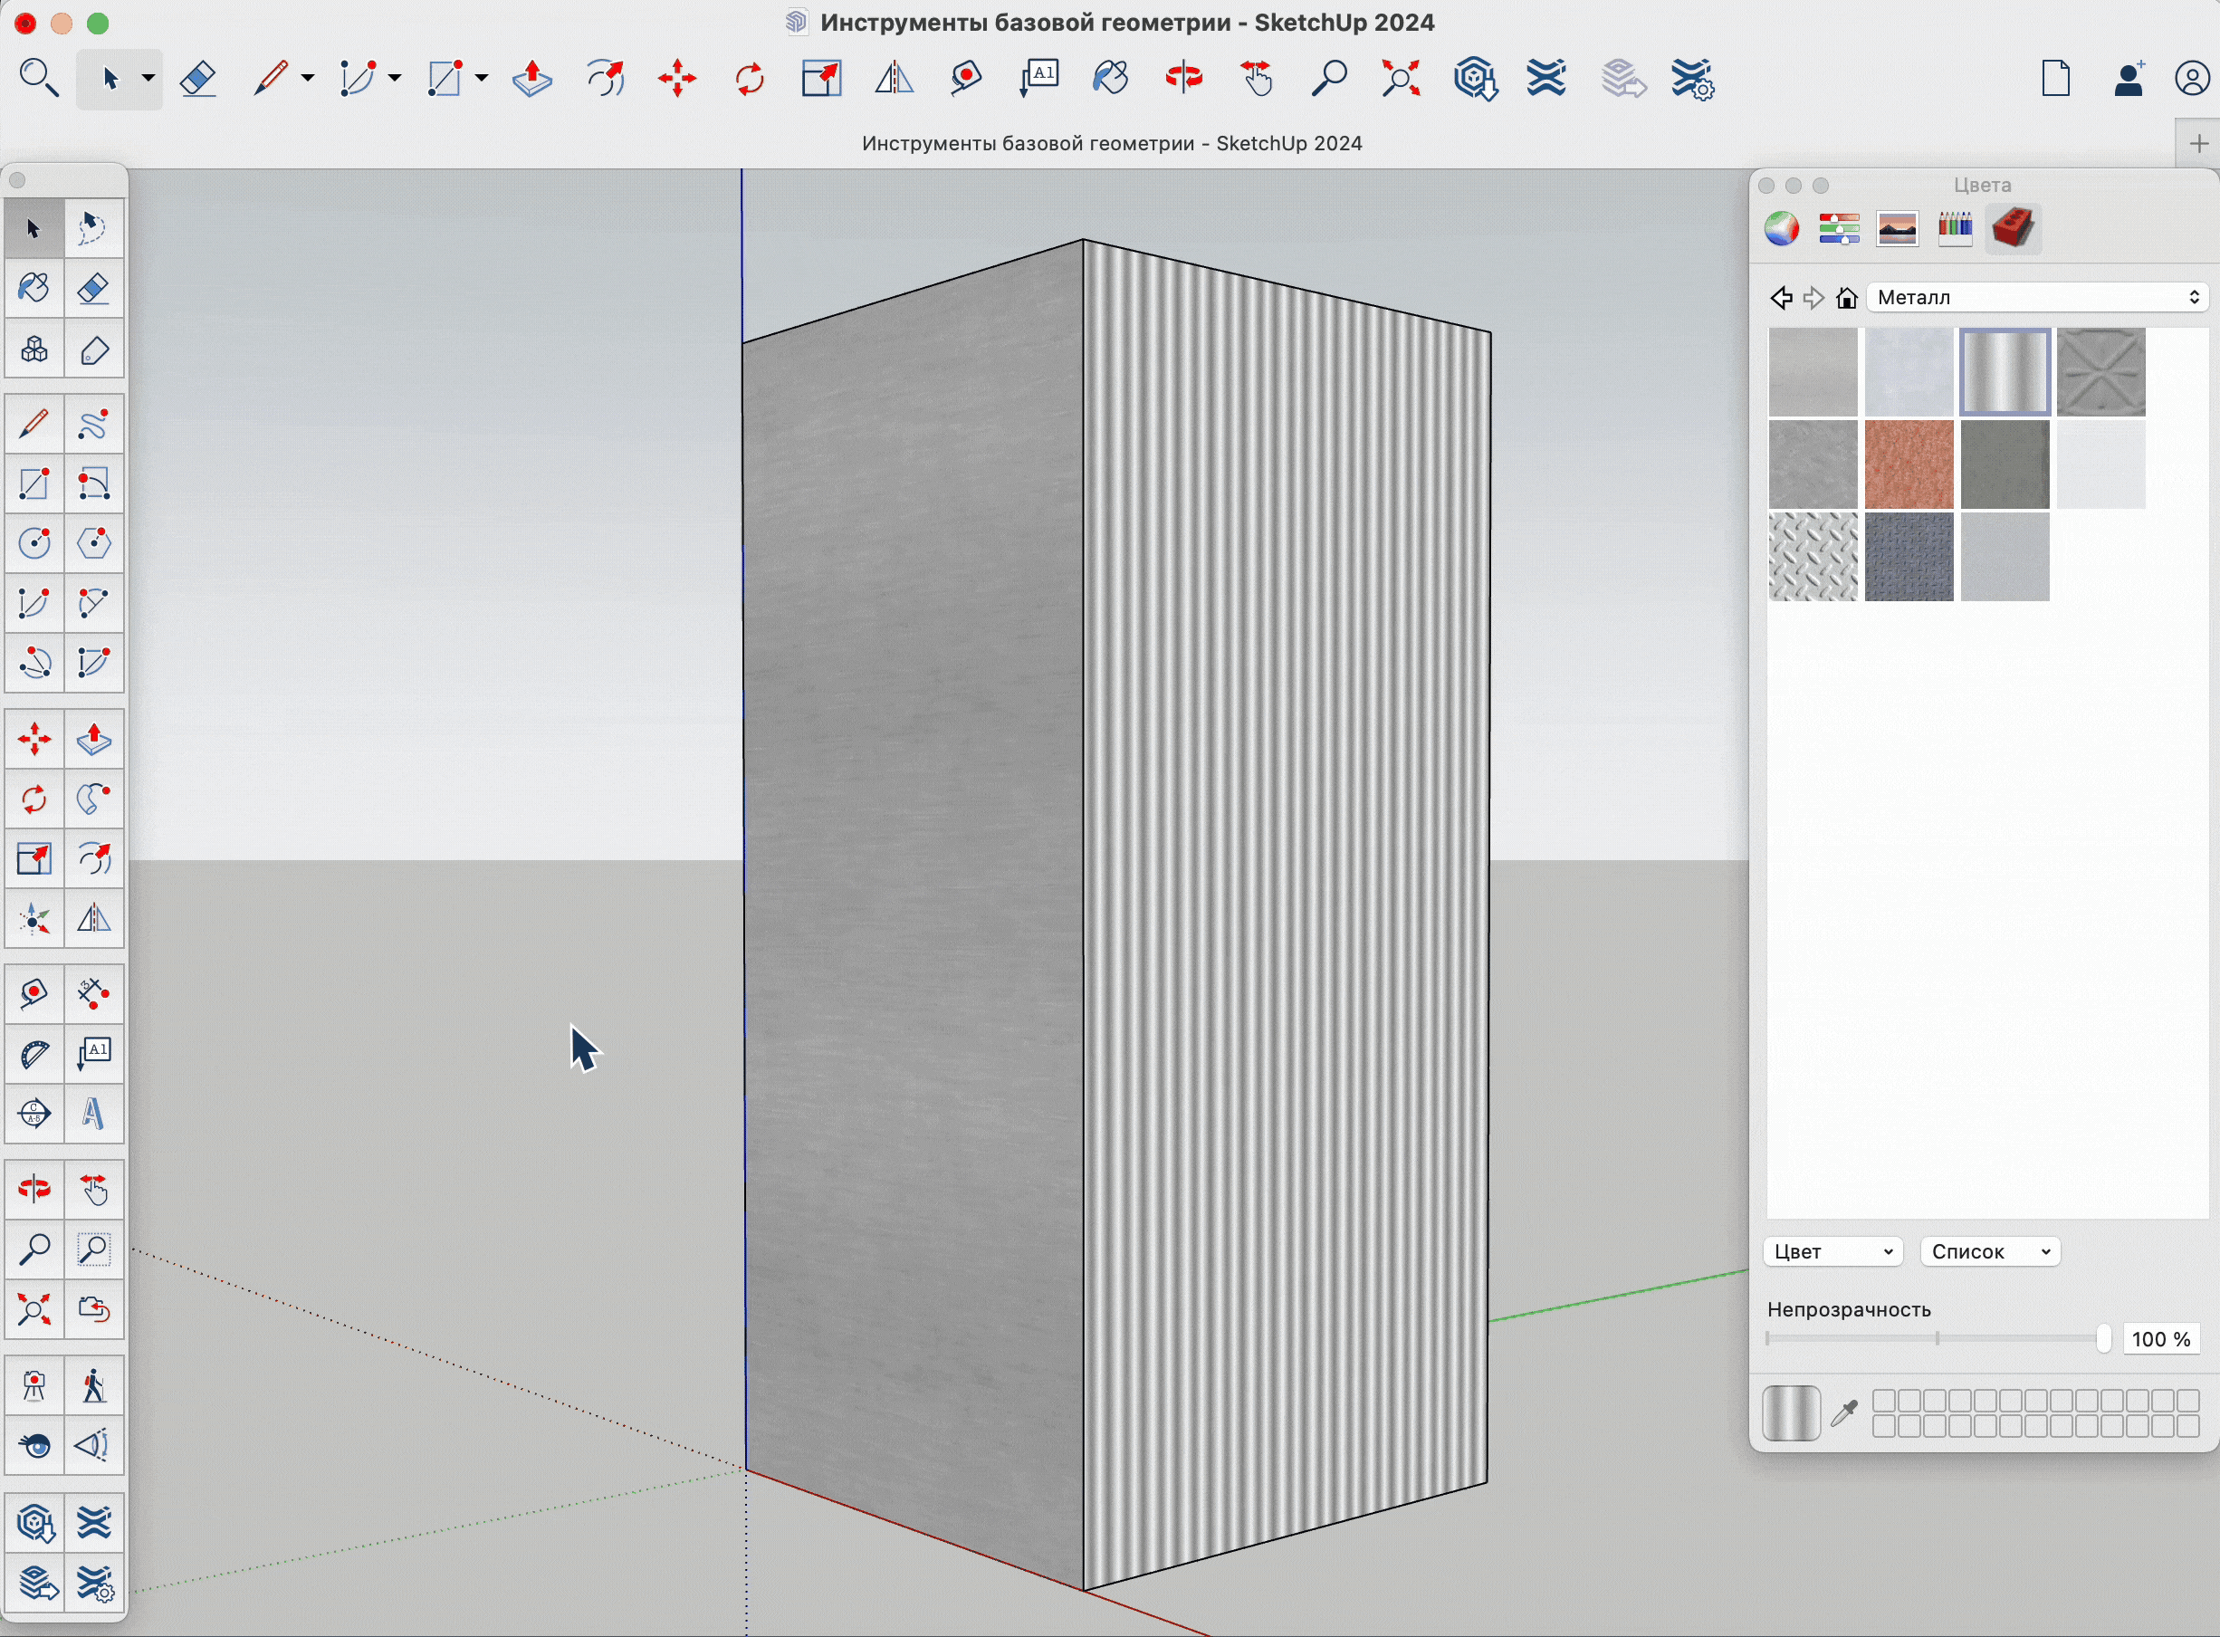
Task: Open the Металл material library dropdown
Action: point(2037,297)
